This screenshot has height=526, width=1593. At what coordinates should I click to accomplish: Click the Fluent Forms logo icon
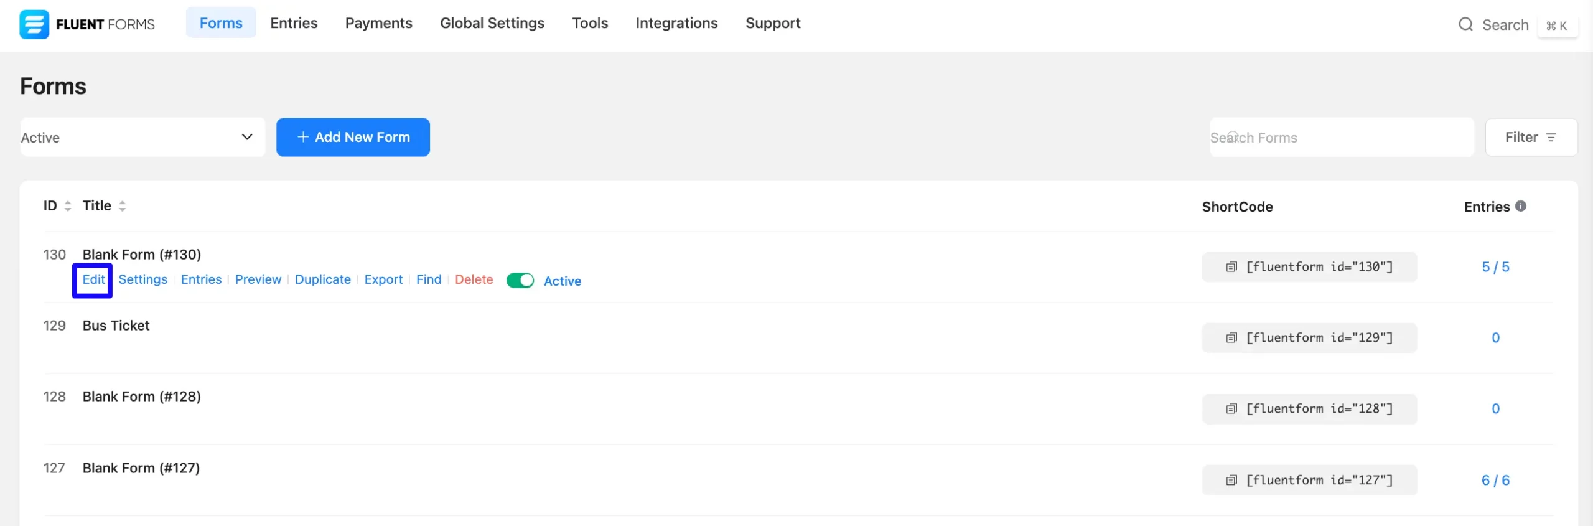click(x=34, y=24)
